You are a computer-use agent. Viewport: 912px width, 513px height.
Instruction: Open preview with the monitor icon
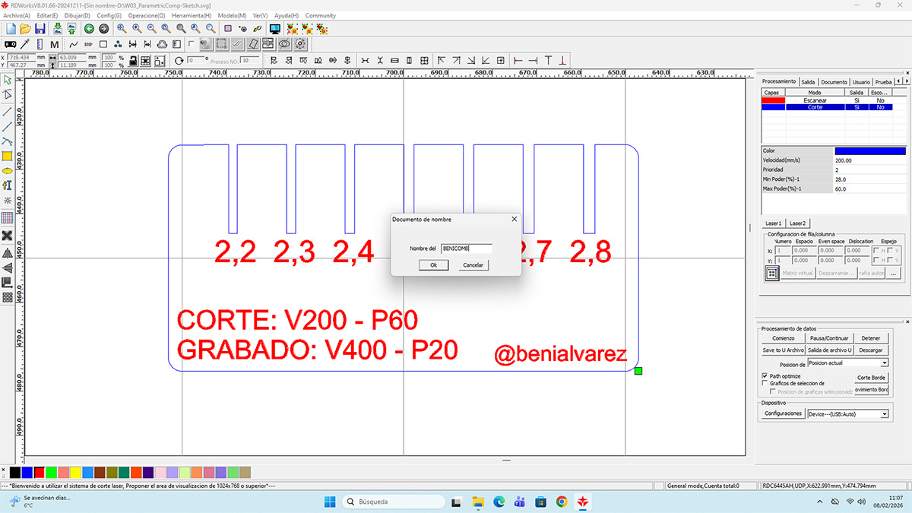(275, 28)
